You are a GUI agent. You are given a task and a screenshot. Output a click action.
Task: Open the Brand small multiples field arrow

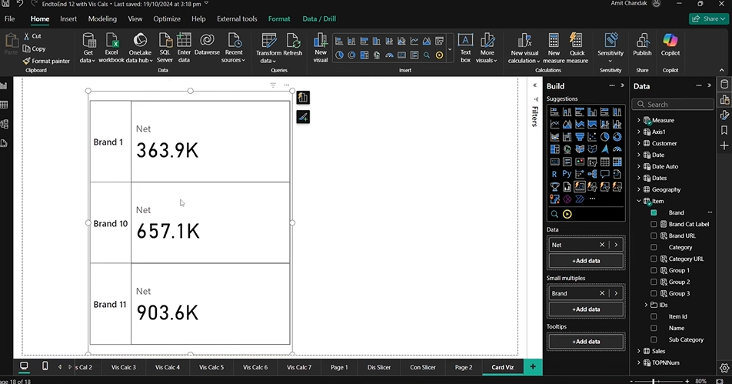tap(616, 293)
